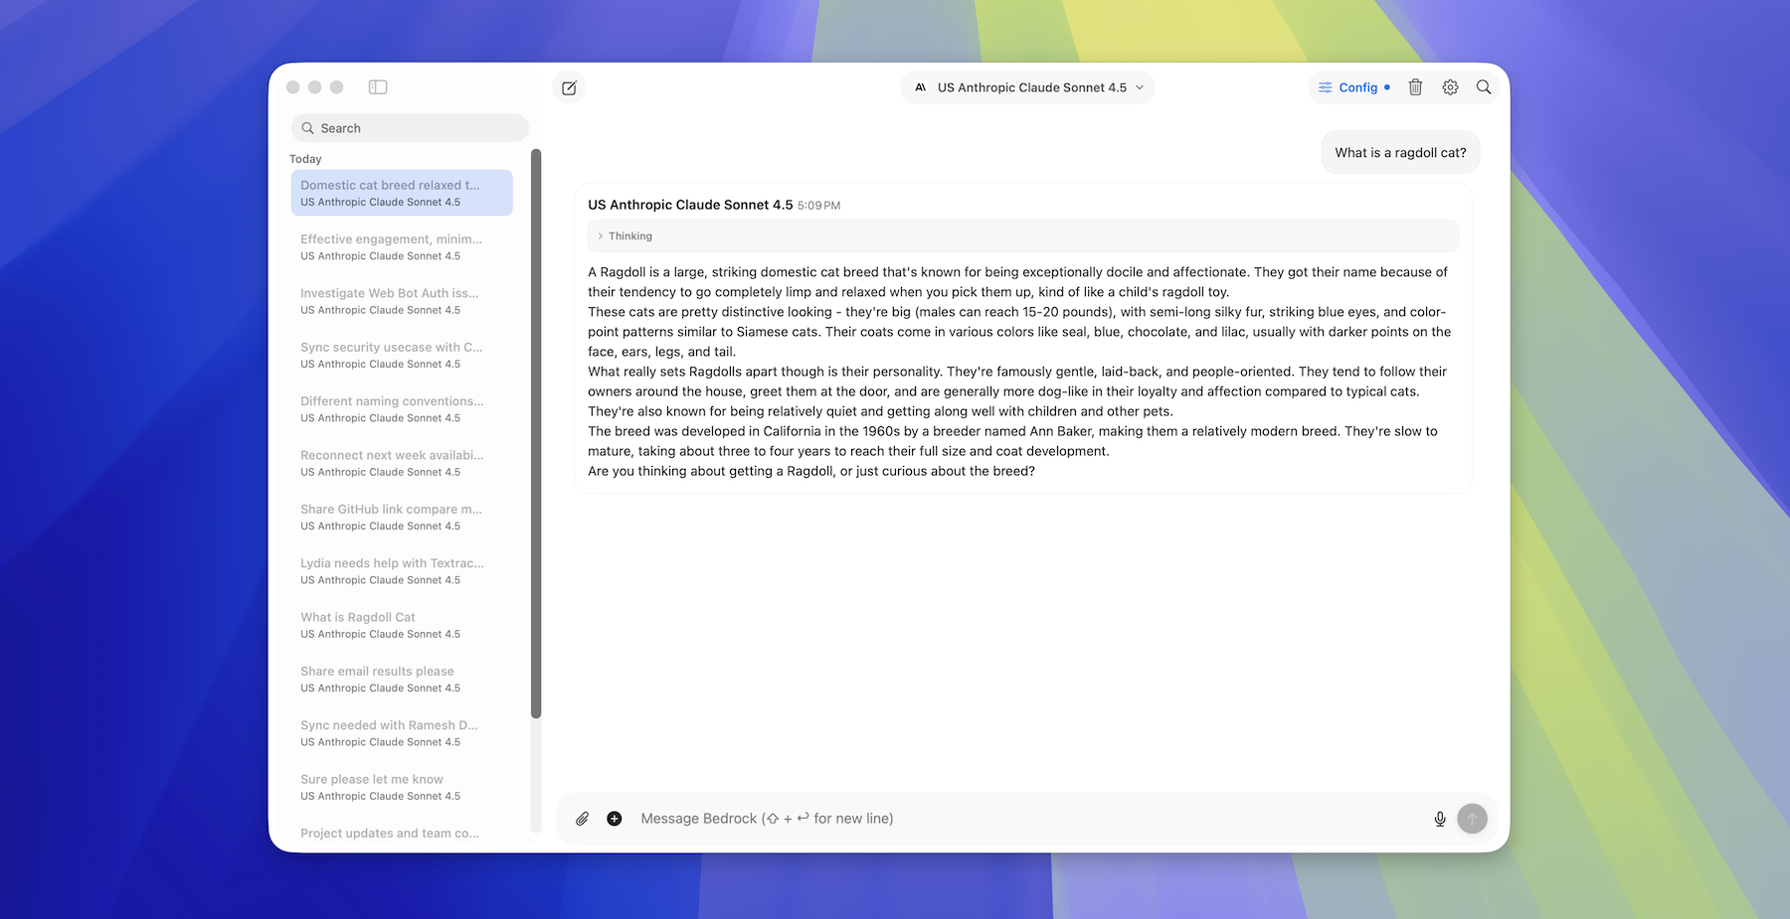Click the send arrow button

1472,819
